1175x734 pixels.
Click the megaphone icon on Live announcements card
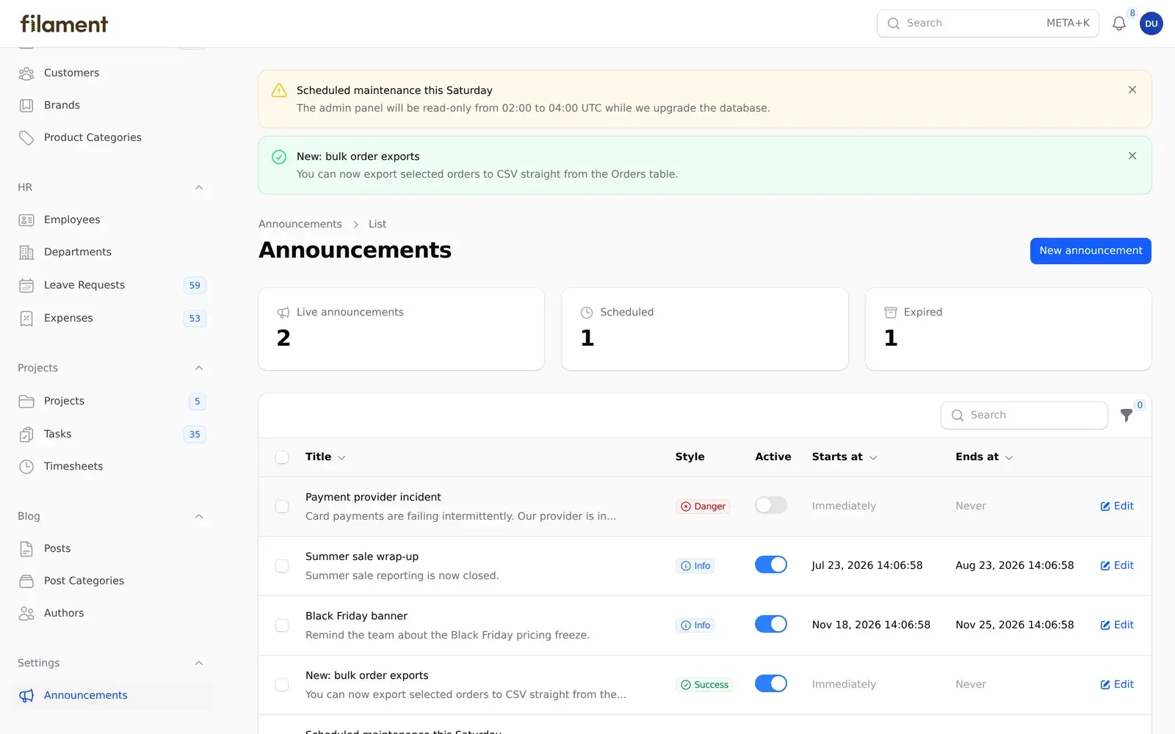coord(283,313)
